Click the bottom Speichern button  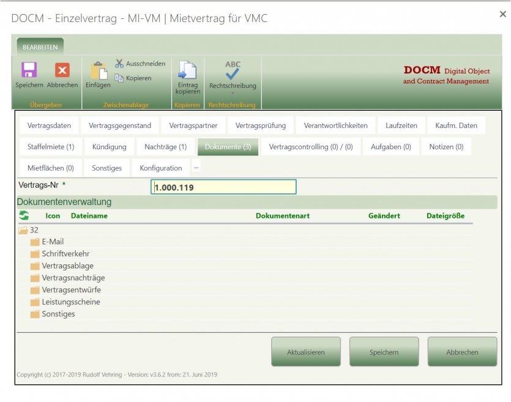pos(384,352)
